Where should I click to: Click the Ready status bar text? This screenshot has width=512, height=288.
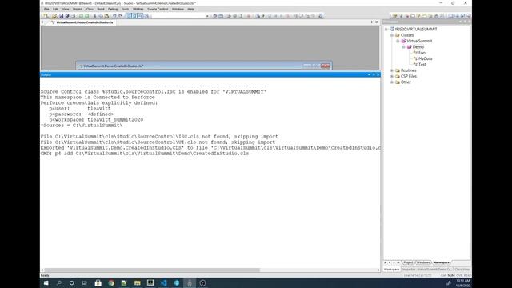tap(45, 275)
